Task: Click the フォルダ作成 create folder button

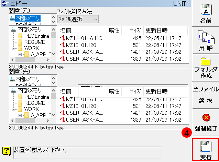Action: click(x=206, y=68)
